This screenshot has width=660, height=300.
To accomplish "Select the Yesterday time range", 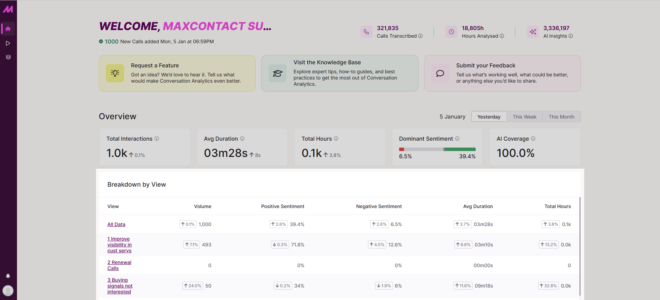I will coord(489,117).
